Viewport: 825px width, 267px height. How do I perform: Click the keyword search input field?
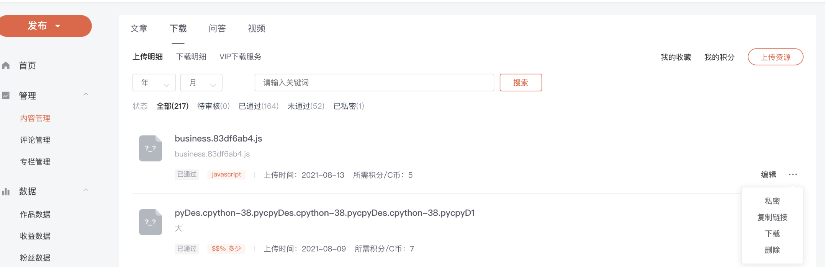click(374, 83)
